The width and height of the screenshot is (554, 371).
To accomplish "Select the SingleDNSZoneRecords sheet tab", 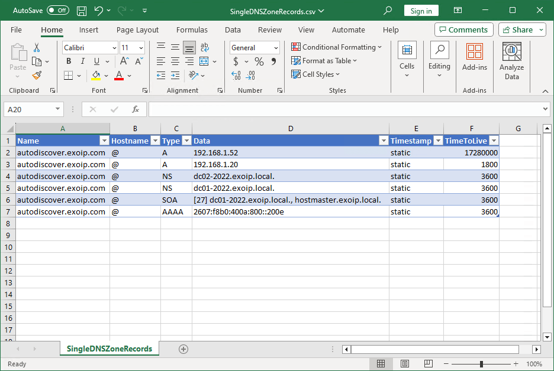I will coord(109,349).
